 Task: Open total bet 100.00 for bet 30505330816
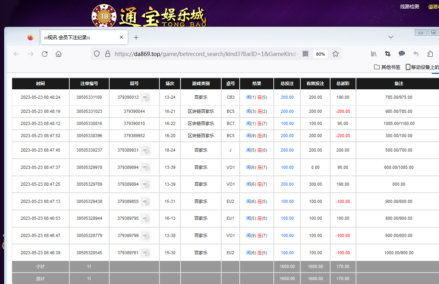point(287,123)
